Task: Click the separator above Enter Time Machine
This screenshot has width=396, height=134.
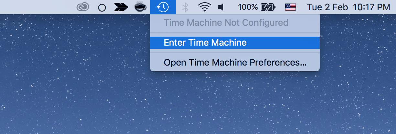Action: tap(235, 33)
